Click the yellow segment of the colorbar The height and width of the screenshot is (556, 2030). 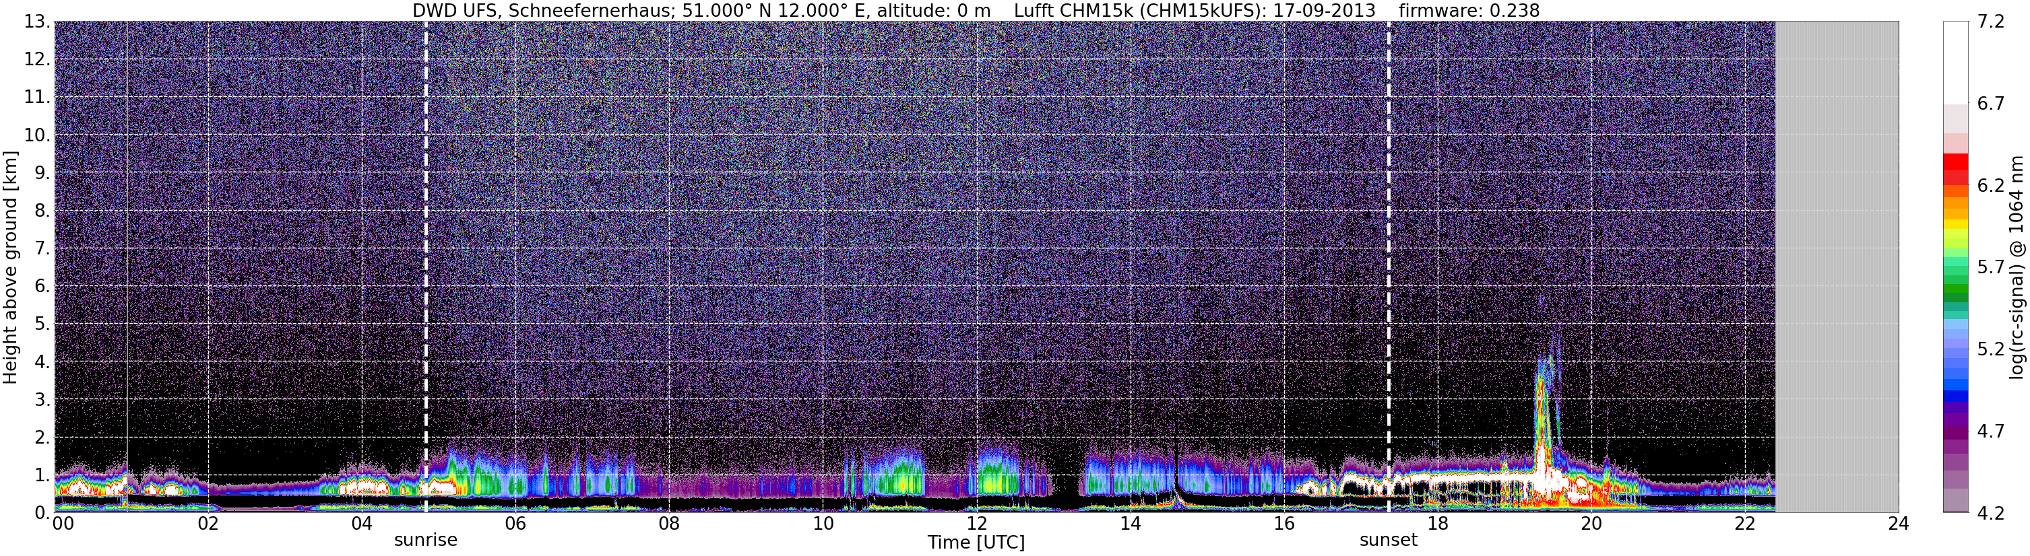pos(1955,224)
